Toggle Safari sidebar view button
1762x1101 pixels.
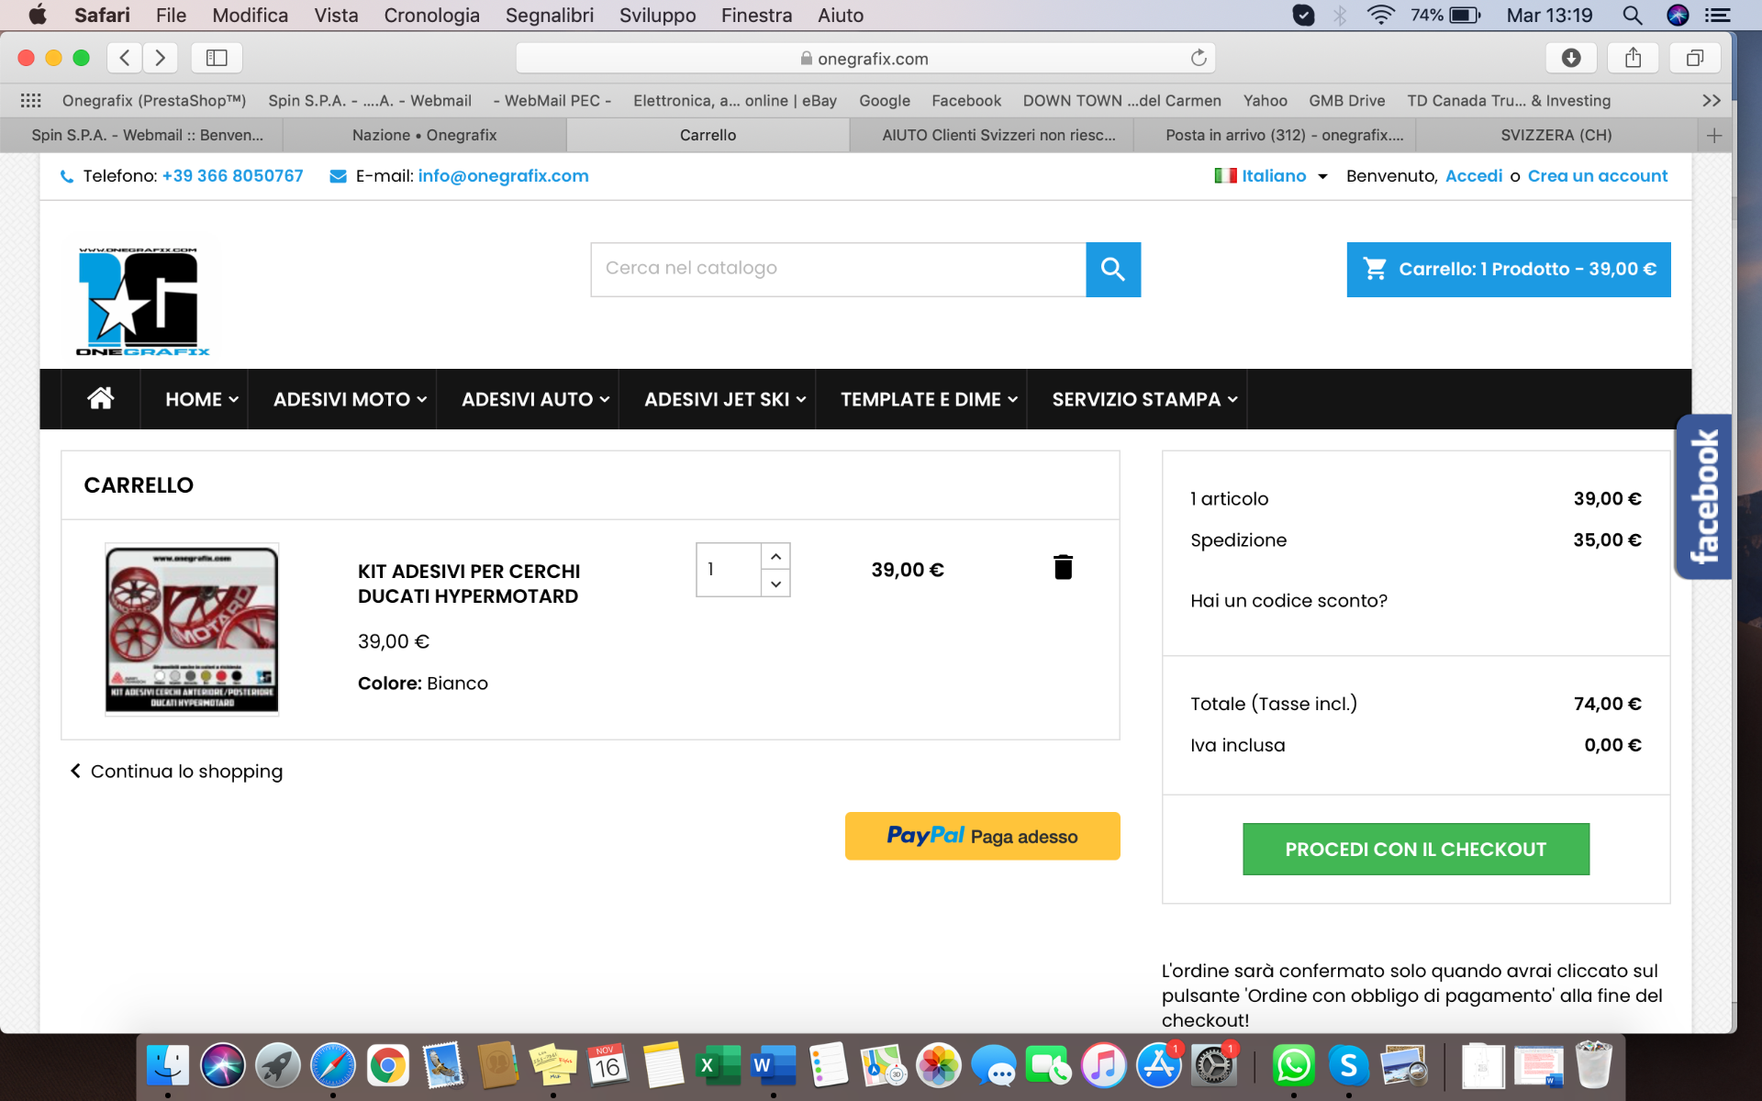tap(217, 58)
